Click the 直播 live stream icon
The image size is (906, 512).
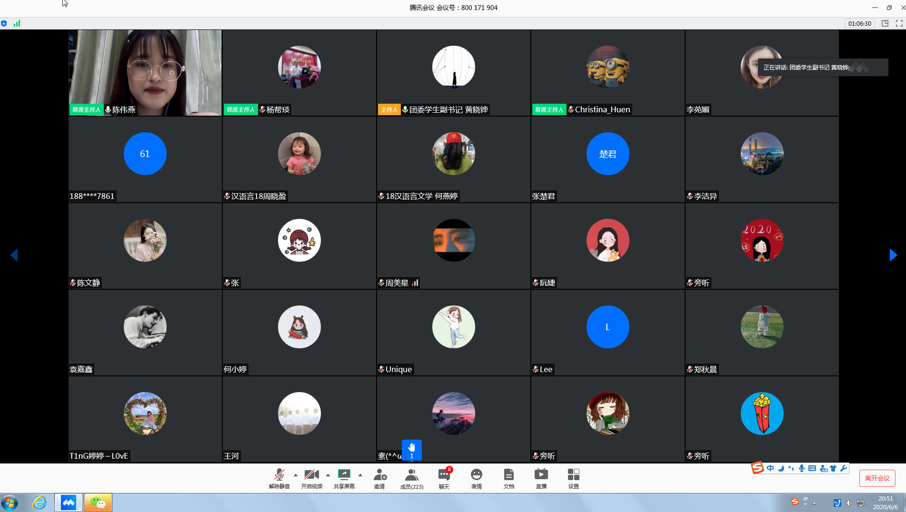pos(541,478)
